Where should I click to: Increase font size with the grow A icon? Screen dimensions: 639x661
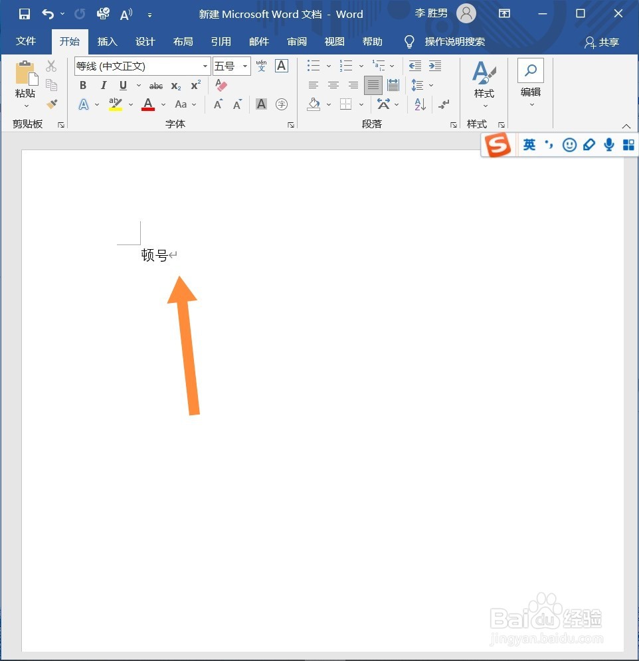coord(218,104)
